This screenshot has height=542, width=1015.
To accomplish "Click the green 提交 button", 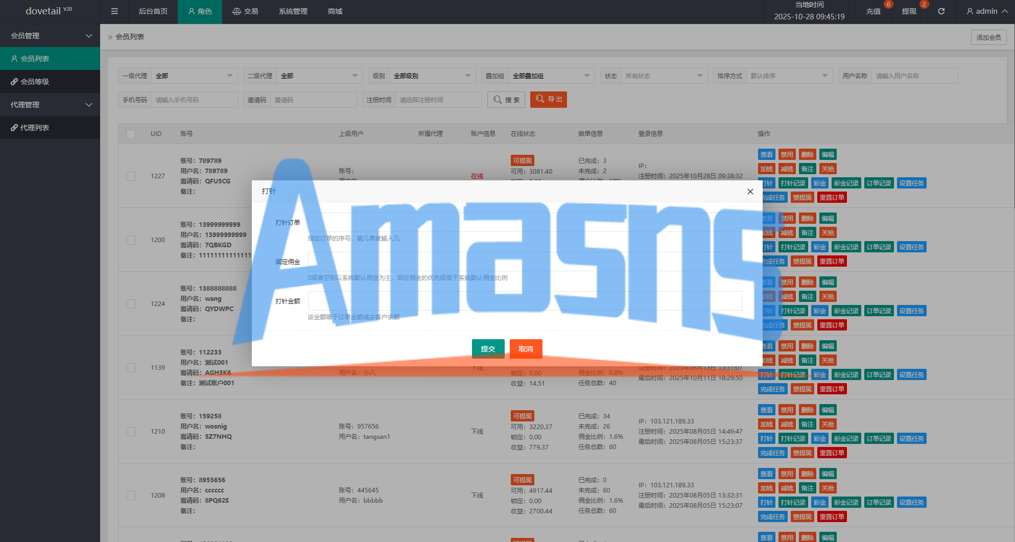I will pos(488,348).
